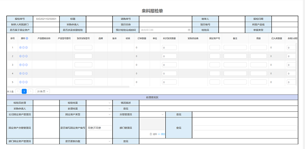Click the down-arrow circle icon in row 1
This screenshot has width=305, height=149.
[x=27, y=48]
